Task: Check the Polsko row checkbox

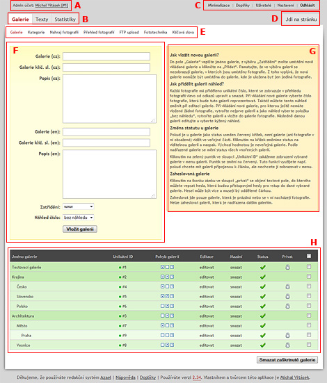Action: click(x=309, y=306)
